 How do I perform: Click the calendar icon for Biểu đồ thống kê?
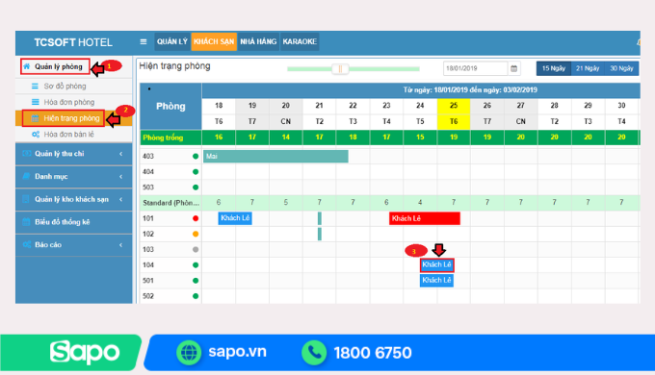point(26,221)
